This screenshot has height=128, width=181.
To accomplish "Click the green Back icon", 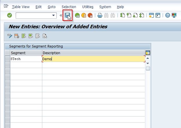I will coord(77,15).
